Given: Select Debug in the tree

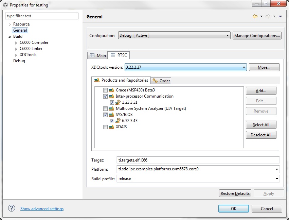Looking at the screenshot, I should [x=19, y=61].
